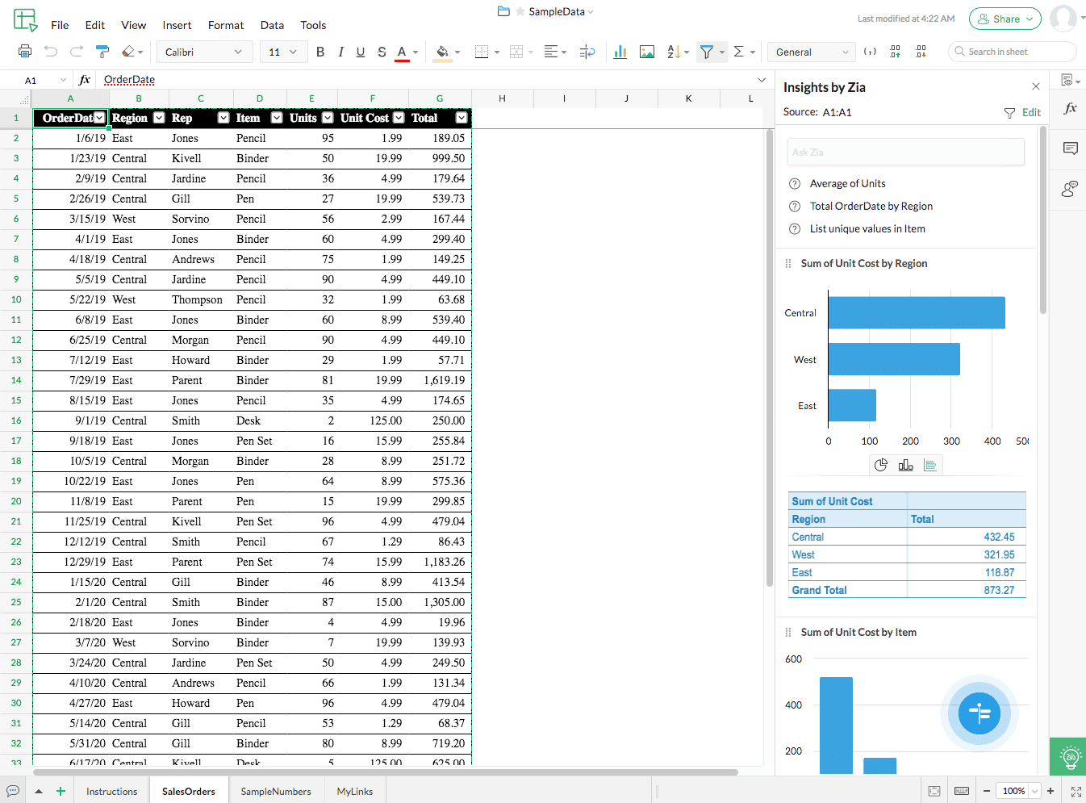Switch to the SampleNumbers sheet tab
1086x803 pixels.
pos(276,791)
